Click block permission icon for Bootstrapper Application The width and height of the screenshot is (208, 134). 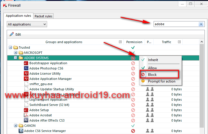pos(133,63)
